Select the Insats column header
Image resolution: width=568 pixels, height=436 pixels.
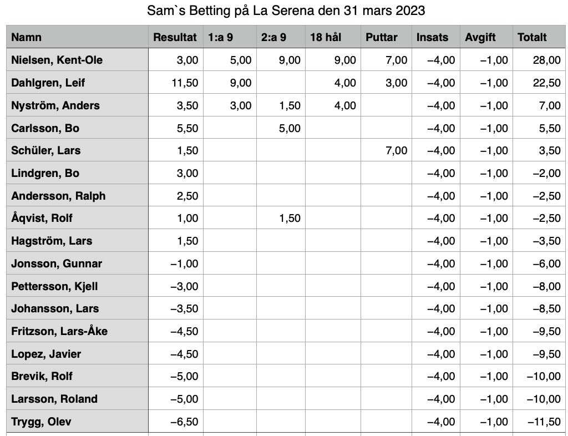click(x=436, y=37)
